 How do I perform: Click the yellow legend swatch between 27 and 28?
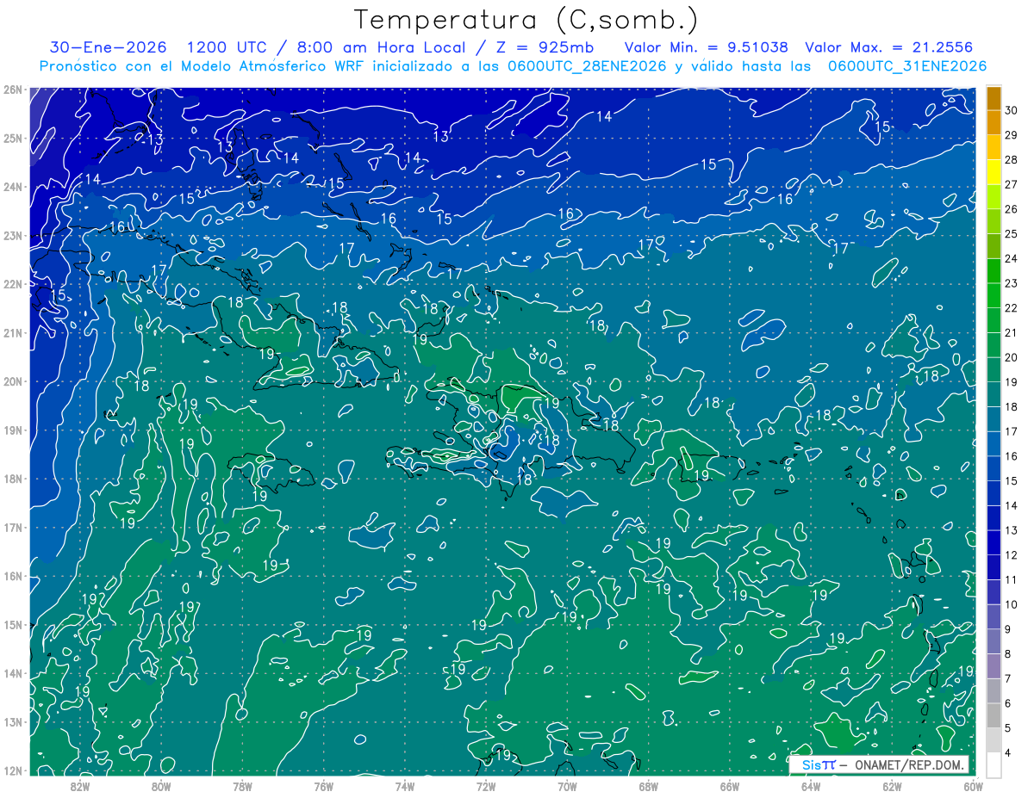994,172
